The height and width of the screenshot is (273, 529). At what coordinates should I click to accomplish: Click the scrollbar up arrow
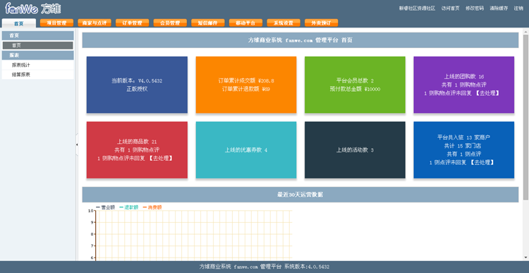tap(525, 31)
